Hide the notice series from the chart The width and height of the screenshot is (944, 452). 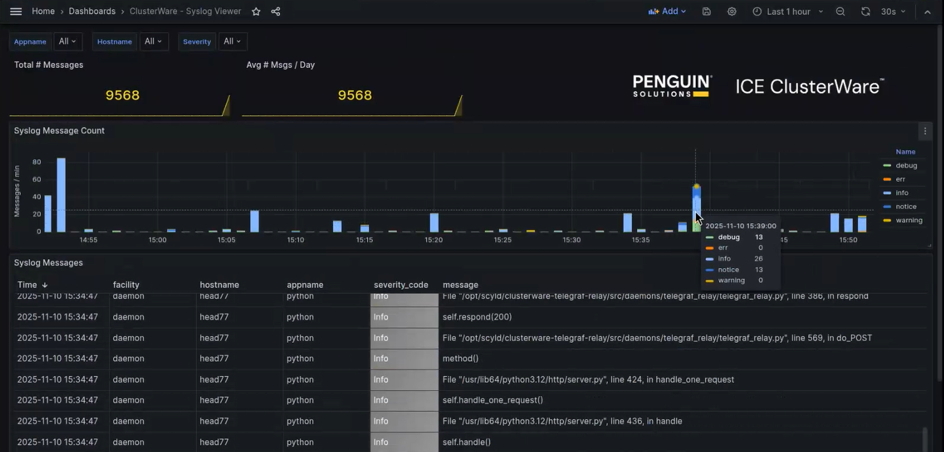(x=906, y=206)
